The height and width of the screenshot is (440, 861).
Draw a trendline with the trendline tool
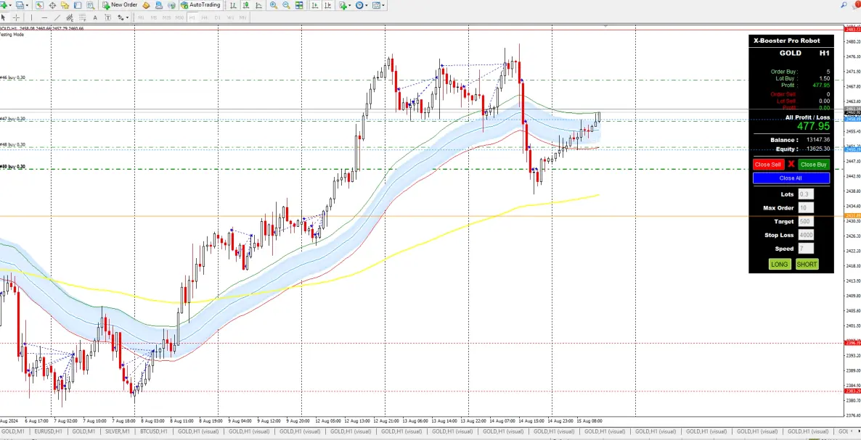pyautogui.click(x=57, y=17)
